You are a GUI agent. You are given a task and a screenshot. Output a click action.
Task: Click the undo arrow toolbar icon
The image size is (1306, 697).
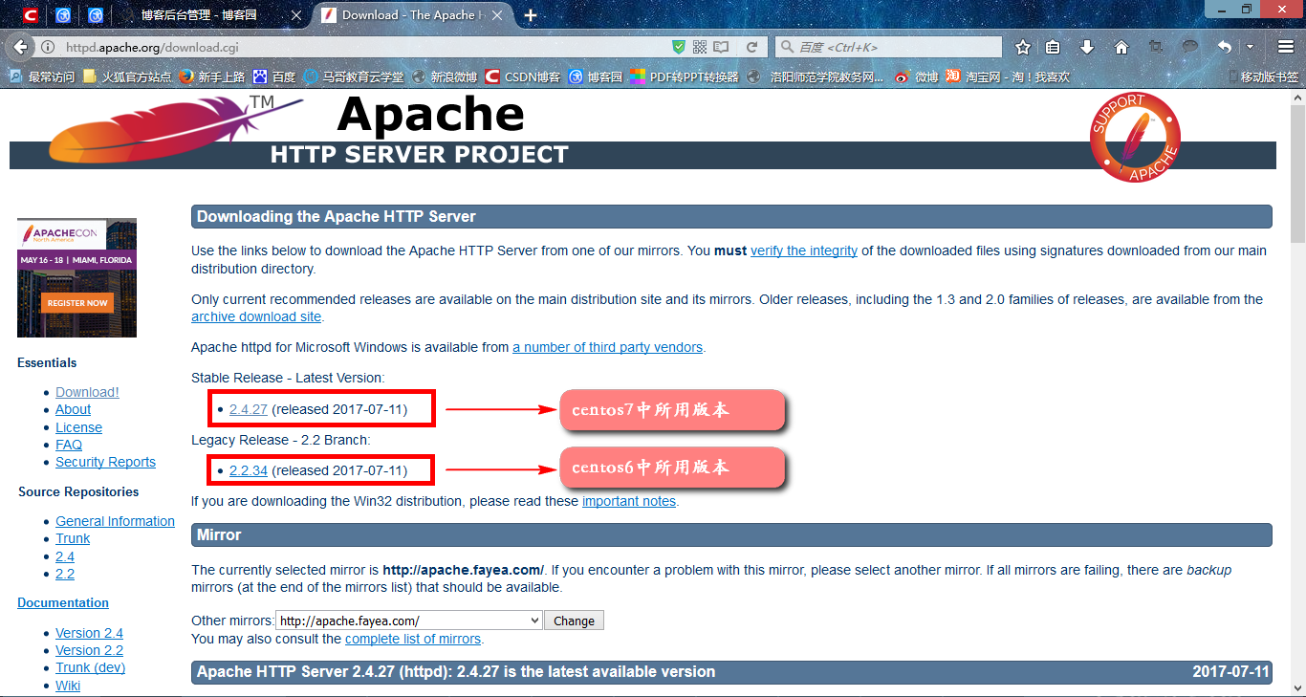(1225, 47)
